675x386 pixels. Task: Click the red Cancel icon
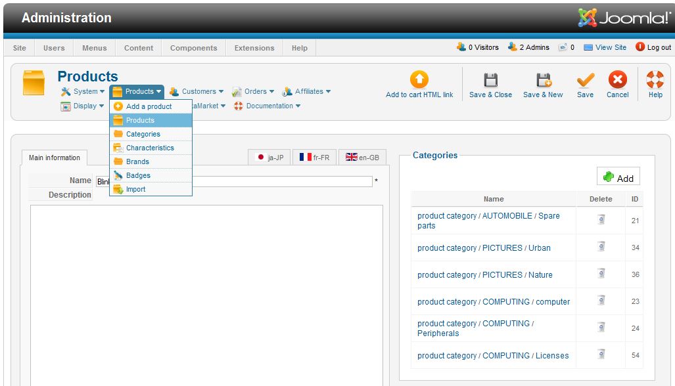(617, 79)
